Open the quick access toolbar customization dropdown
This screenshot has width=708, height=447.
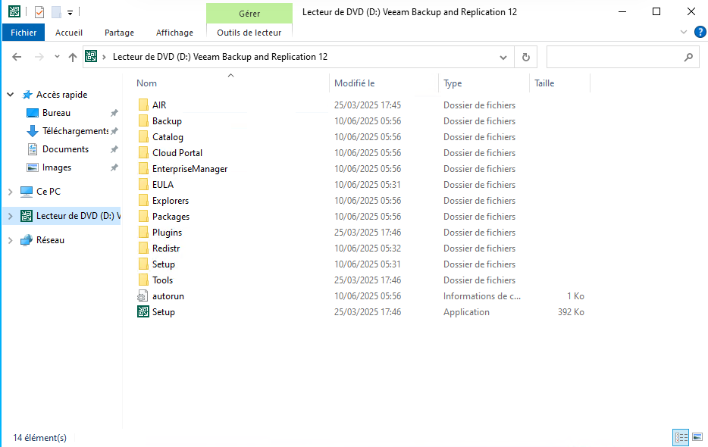(x=70, y=11)
